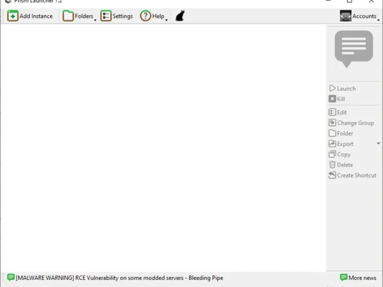Select Create Shortcut in the sidebar

point(352,175)
